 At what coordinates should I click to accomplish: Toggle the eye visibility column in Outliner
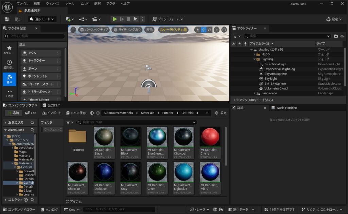[233, 44]
